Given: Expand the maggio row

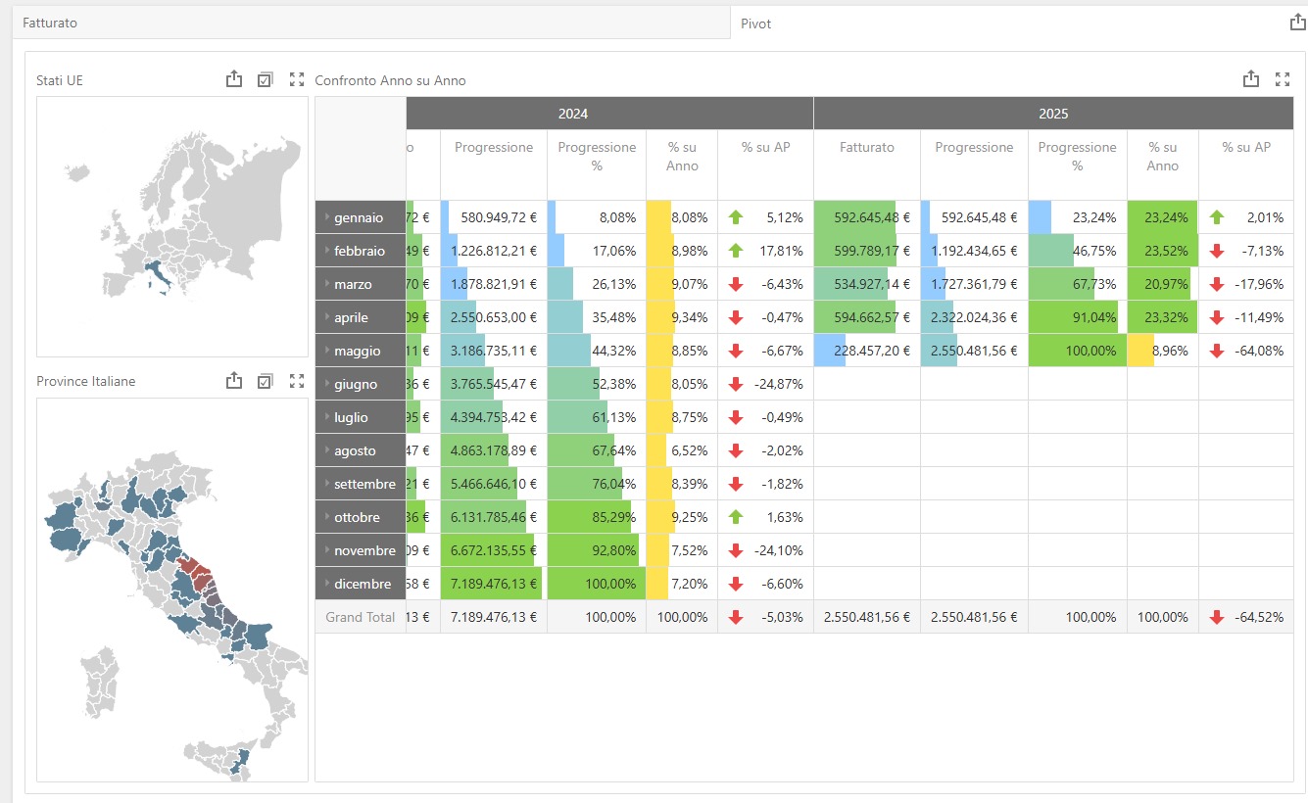Looking at the screenshot, I should (x=327, y=351).
